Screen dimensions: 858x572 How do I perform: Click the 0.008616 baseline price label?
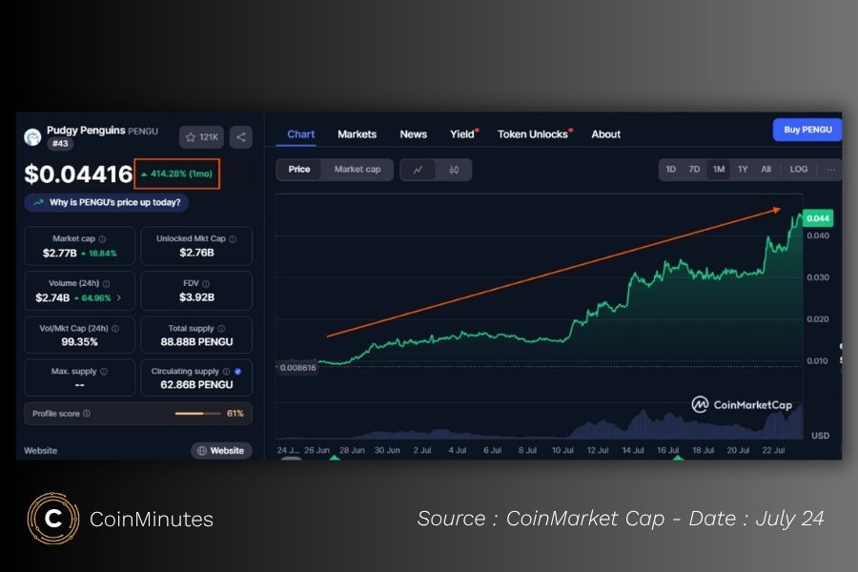[x=297, y=368]
